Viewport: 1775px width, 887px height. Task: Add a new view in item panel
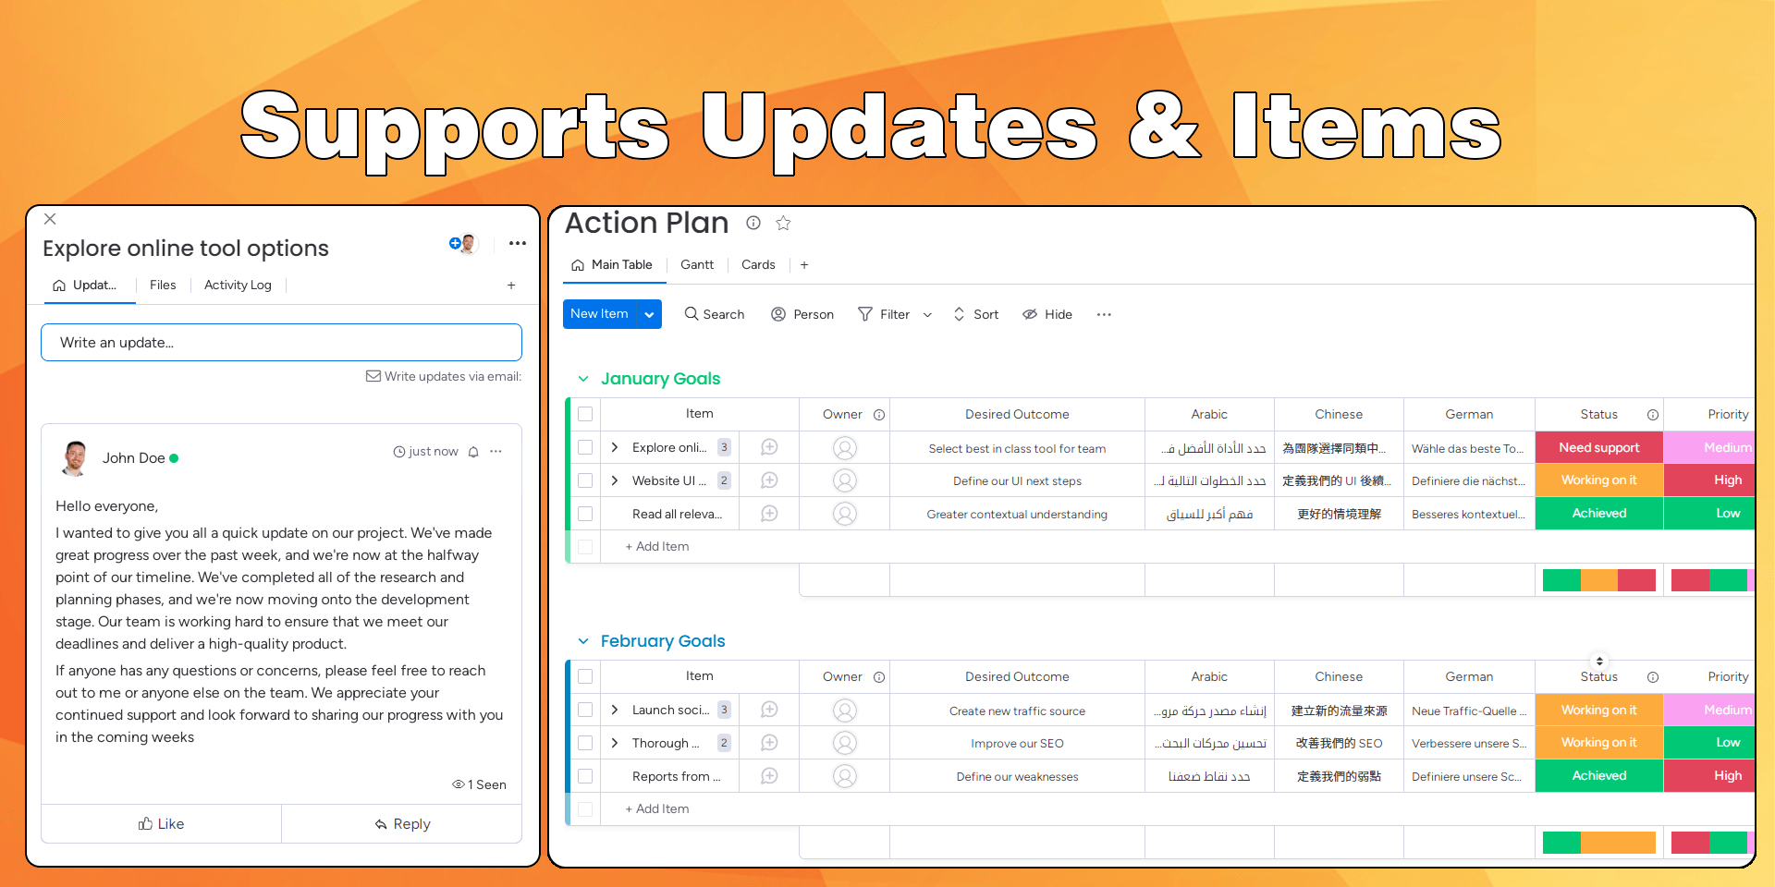point(511,286)
